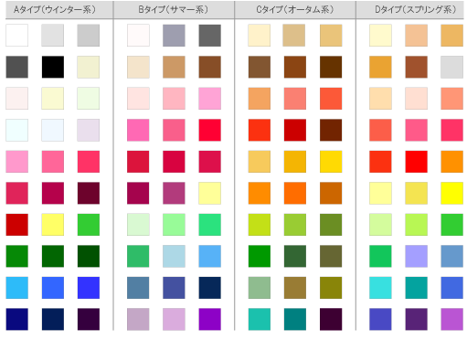The height and width of the screenshot is (340, 467).
Task: Select the pure red swatch in D type
Action: point(417,162)
